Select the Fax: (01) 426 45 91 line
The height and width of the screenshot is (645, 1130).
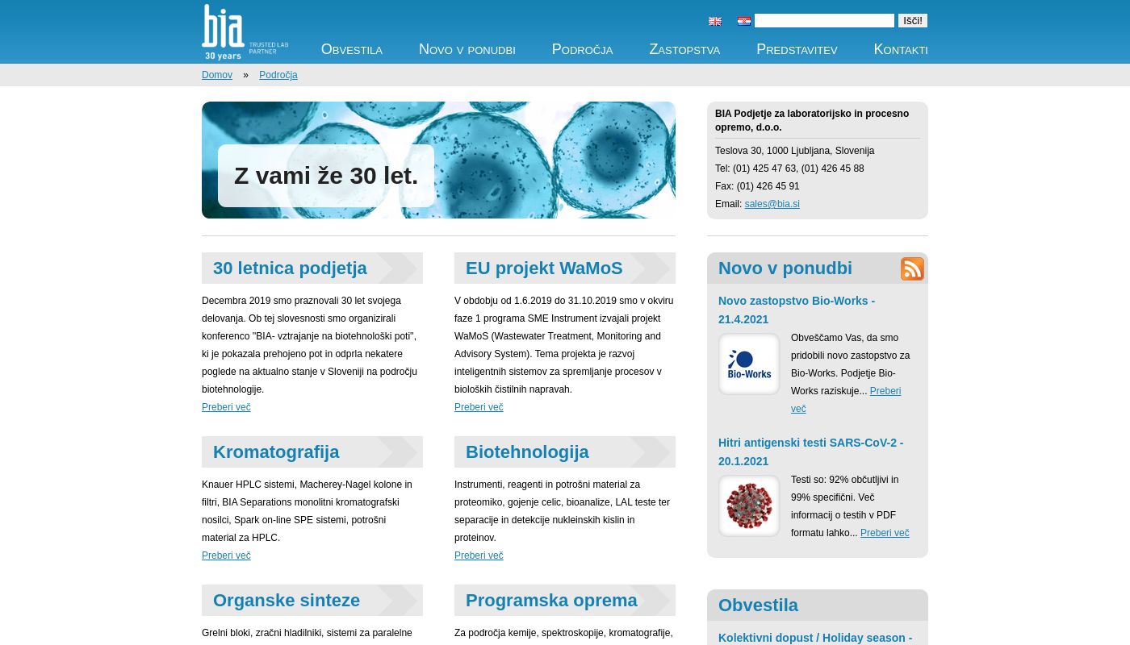click(757, 186)
